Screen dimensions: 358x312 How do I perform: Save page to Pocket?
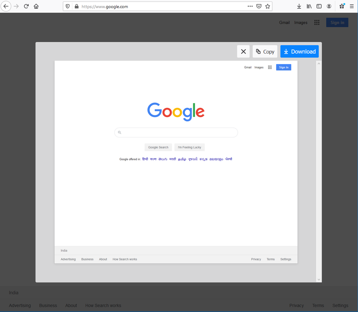(x=259, y=7)
